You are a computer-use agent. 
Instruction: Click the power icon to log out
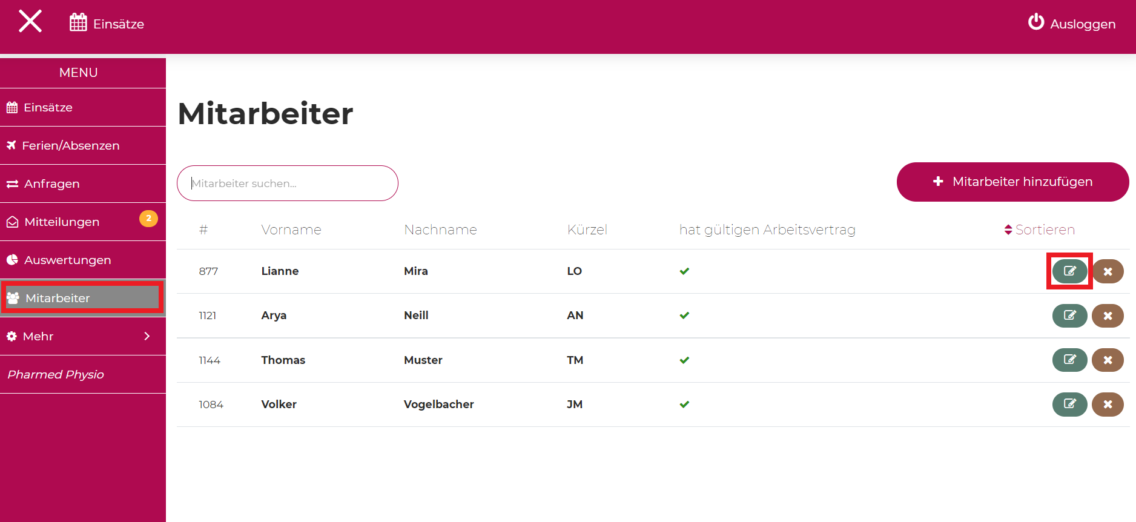(x=1036, y=22)
